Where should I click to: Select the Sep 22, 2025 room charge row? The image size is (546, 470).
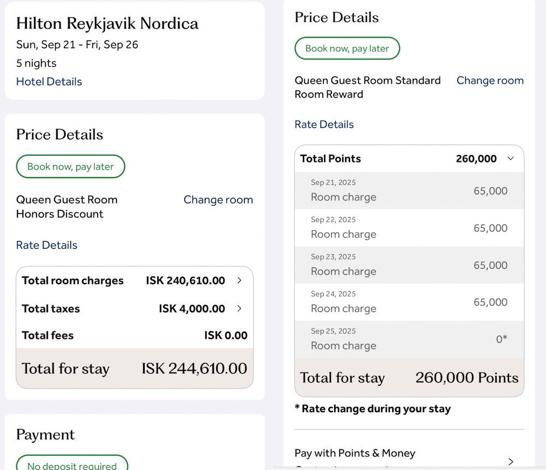click(409, 228)
